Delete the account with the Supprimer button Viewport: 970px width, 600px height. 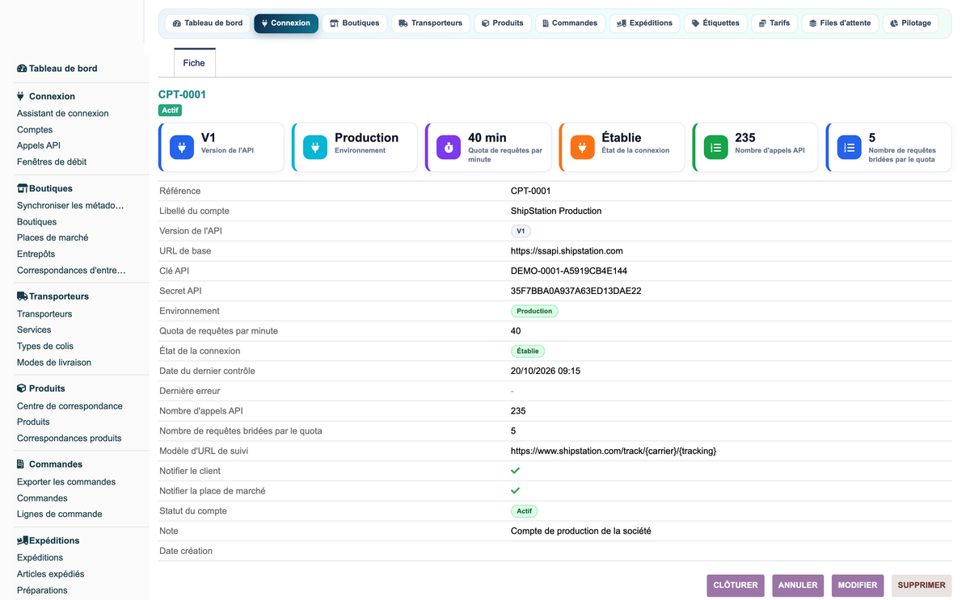[x=921, y=585]
